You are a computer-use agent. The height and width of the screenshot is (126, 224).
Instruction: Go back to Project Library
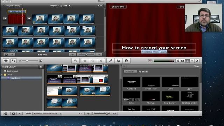[13, 6]
